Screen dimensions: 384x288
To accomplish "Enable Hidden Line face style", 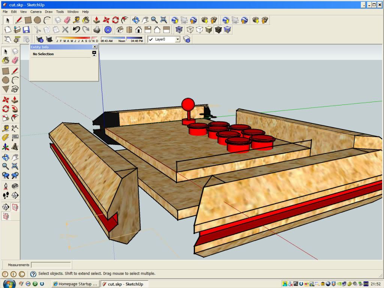I will click(199, 30).
